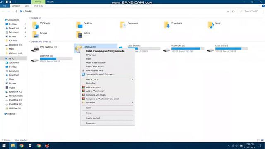Show hidden system tray icons
Viewport: 265px width, 149px height.
pos(229,146)
